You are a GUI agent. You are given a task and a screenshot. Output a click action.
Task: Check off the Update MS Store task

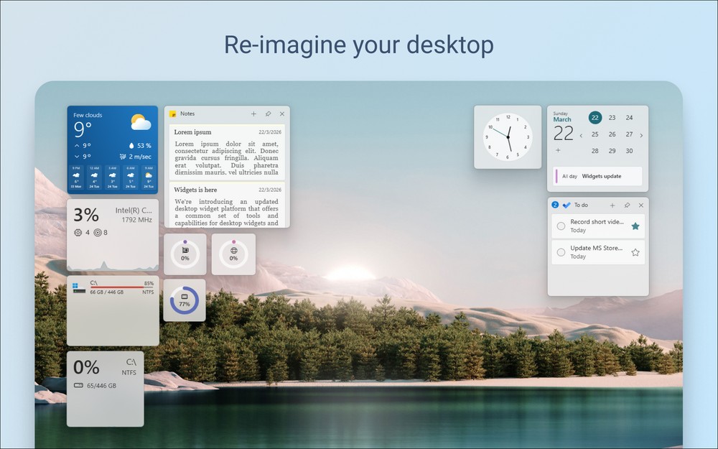561,252
